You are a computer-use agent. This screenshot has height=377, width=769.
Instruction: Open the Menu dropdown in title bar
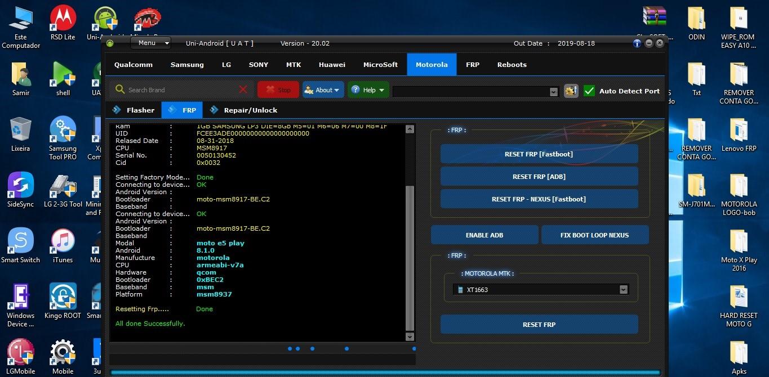[150, 43]
